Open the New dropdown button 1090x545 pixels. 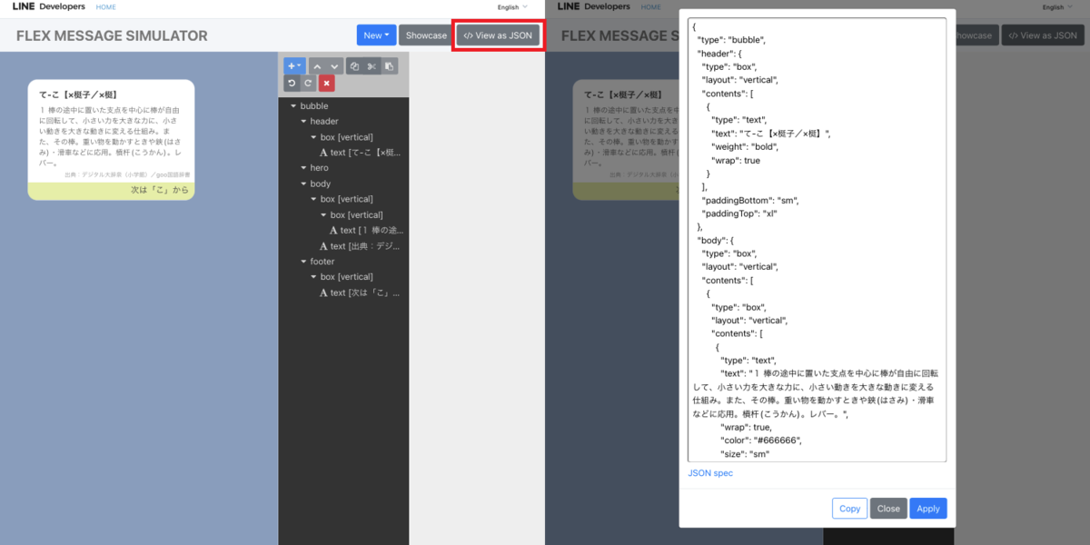376,35
